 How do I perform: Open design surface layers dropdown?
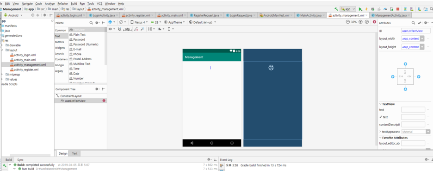(x=112, y=22)
